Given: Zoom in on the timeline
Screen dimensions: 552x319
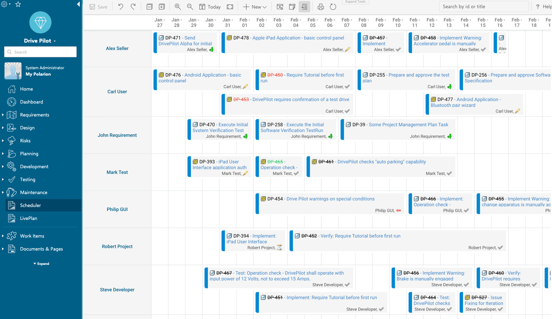Looking at the screenshot, I should click(x=178, y=7).
